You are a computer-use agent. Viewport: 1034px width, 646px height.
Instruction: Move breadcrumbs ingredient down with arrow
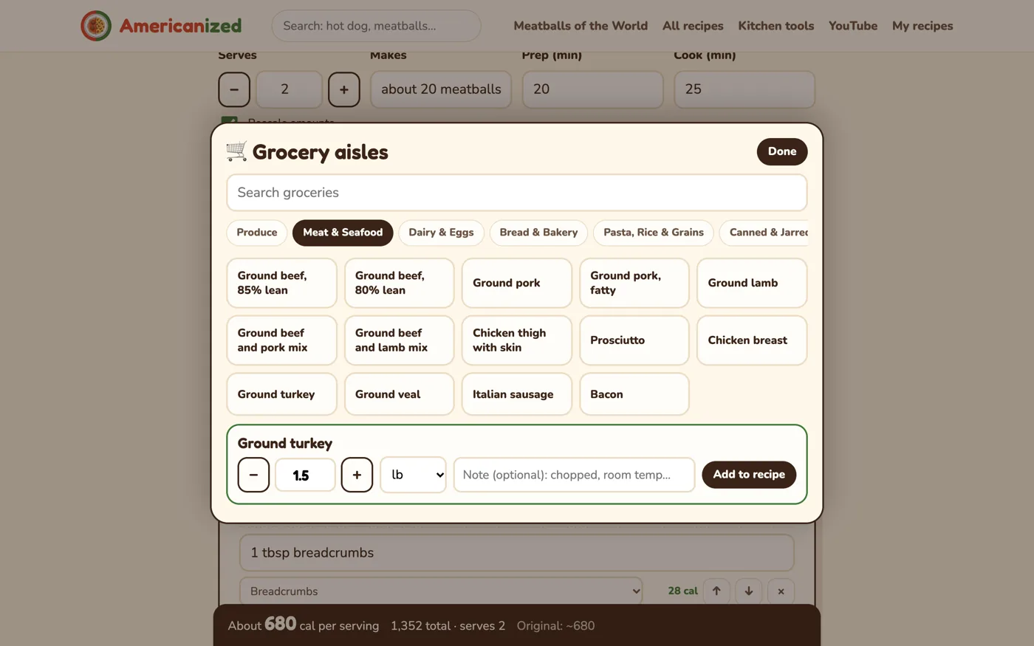click(x=749, y=591)
